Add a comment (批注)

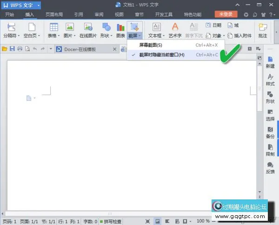[263, 30]
